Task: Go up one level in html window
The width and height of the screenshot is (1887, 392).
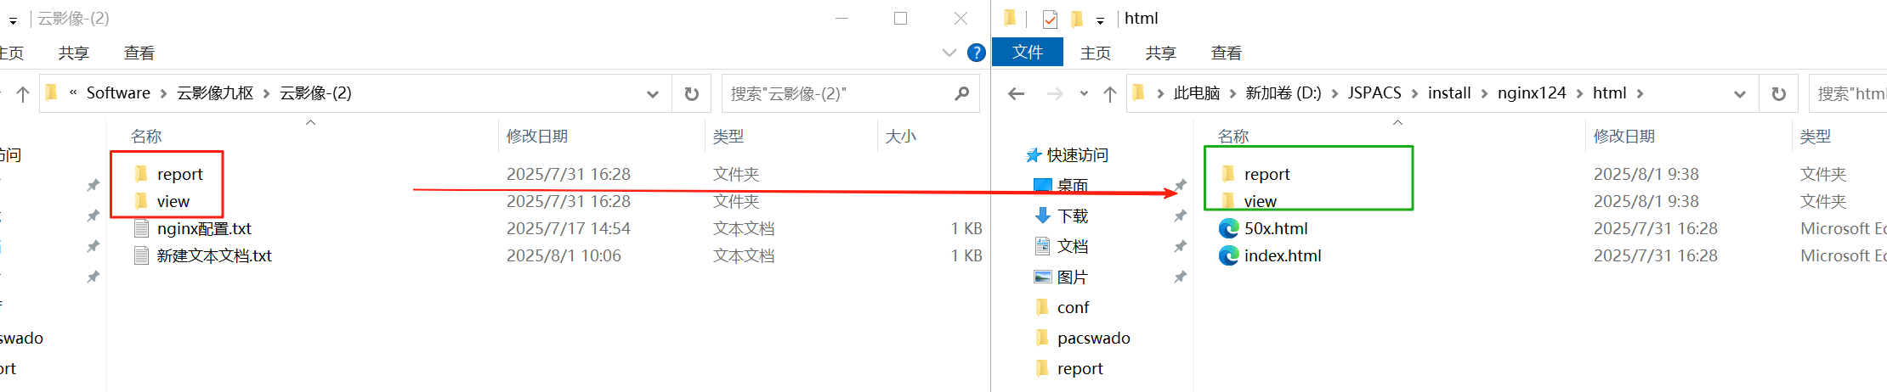Action: [x=1109, y=93]
